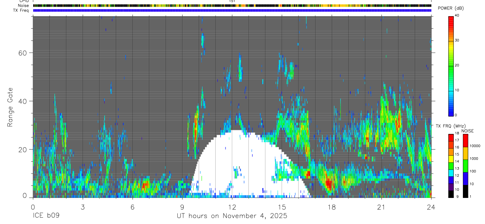The image size is (485, 224).
Task: Select the 21 hour tick label
Action: coord(382,207)
